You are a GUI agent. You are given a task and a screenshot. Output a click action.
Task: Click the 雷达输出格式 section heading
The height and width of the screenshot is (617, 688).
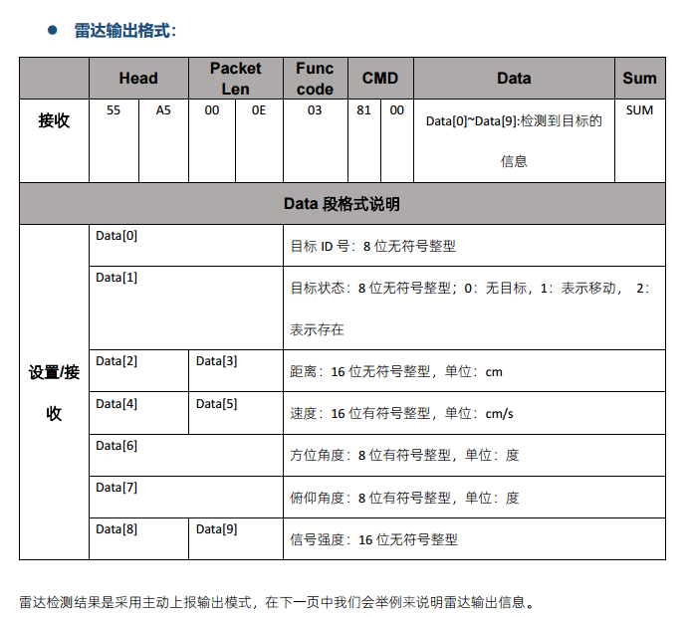pos(124,31)
